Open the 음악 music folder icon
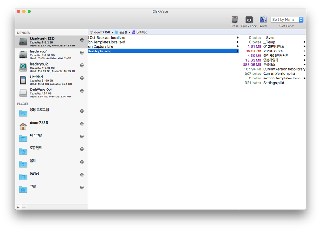This screenshot has width=321, height=231. [x=23, y=164]
